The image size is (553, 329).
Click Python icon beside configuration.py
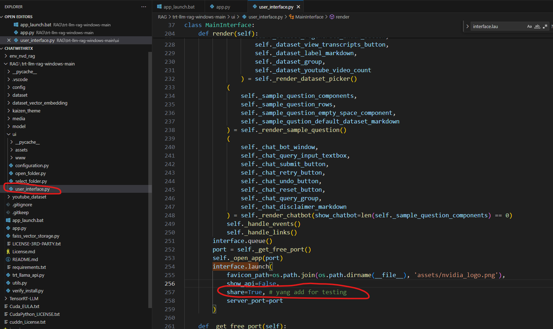click(11, 165)
